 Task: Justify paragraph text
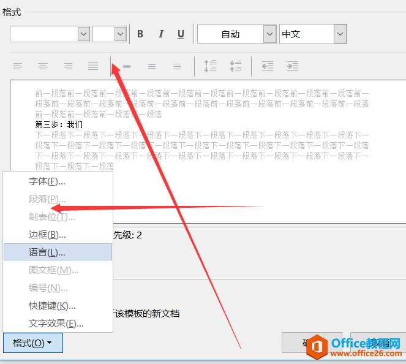tap(93, 66)
